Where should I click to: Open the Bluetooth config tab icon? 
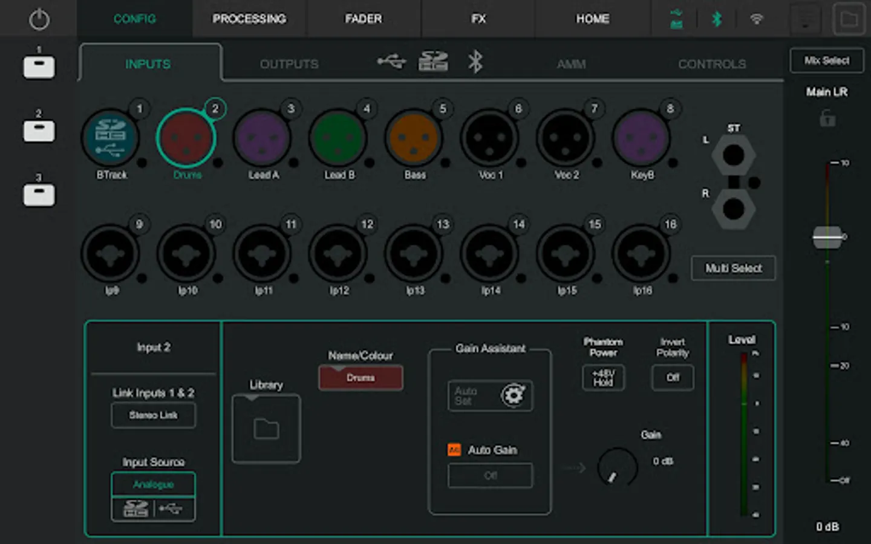pos(475,62)
